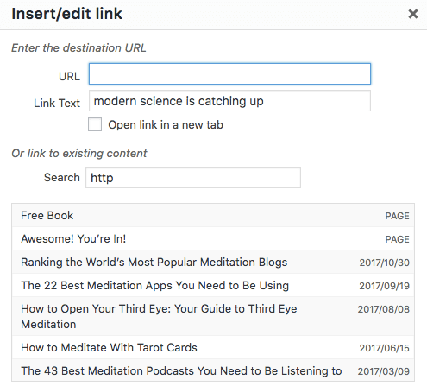Click the 2017/09/19 date entry
Image resolution: width=427 pixels, height=386 pixels.
tap(384, 286)
